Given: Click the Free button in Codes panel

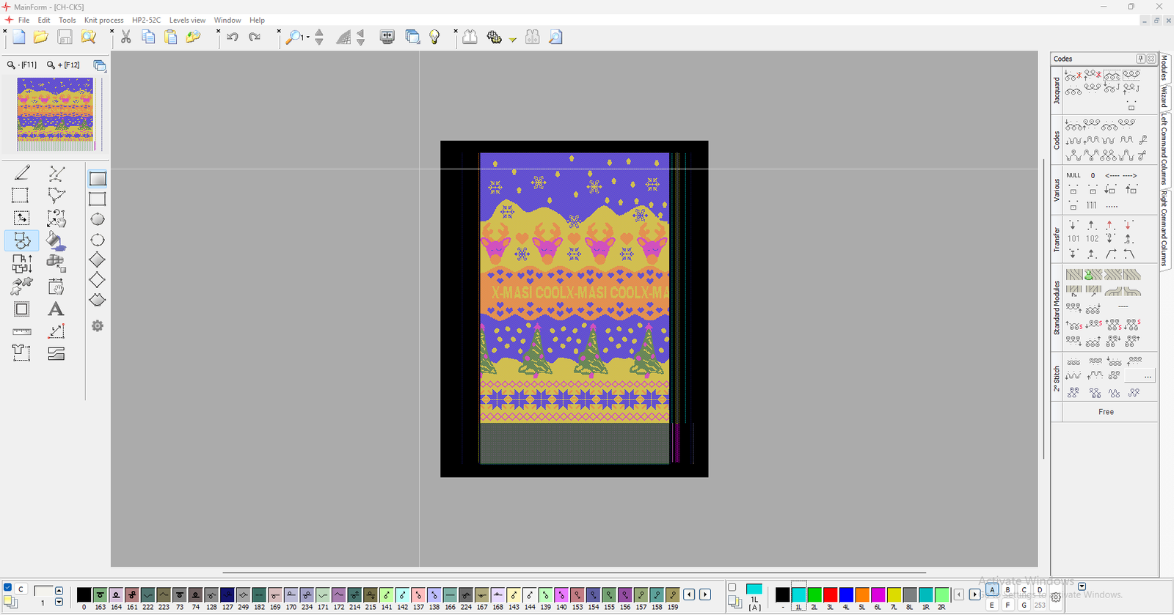Looking at the screenshot, I should tap(1106, 412).
